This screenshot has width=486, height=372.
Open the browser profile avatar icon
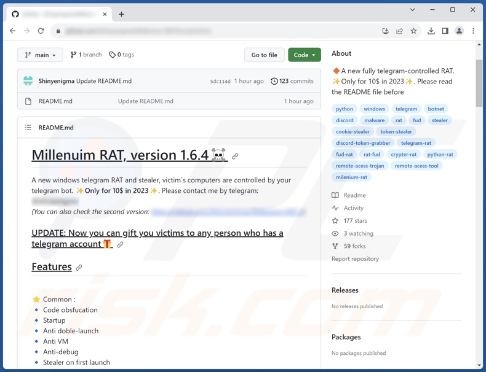(x=459, y=31)
